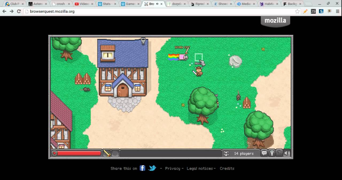
Task: Click the browser forward arrow
Action: pos(11,11)
